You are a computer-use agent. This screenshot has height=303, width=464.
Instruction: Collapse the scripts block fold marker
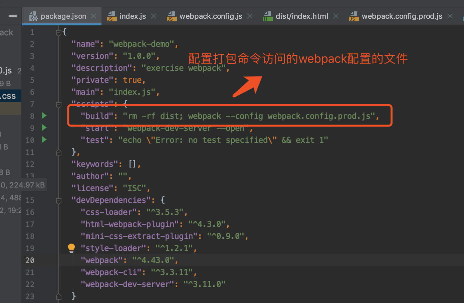[59, 105]
